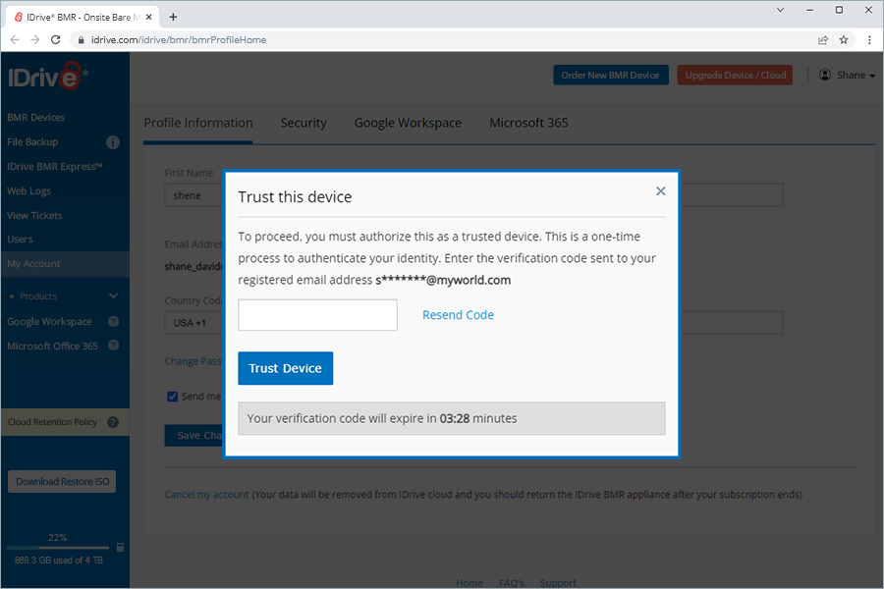
Task: Click the storage usage icon beside 22% bar
Action: (120, 548)
